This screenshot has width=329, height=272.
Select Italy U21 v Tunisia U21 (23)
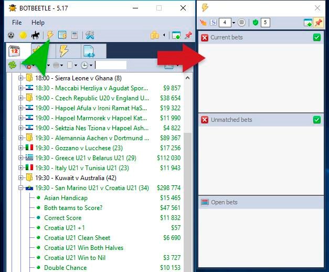click(82, 168)
